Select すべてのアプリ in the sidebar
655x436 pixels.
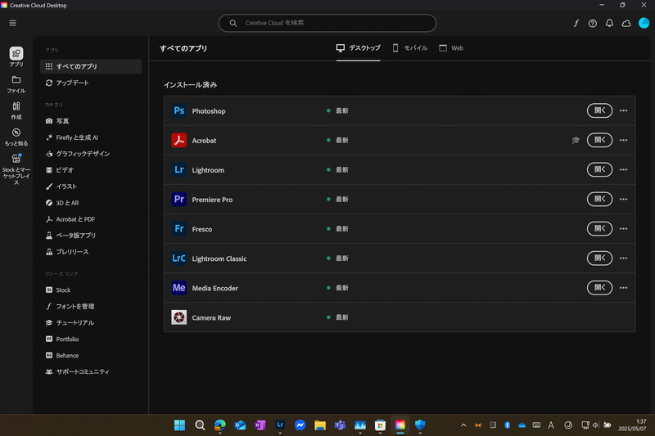[91, 66]
